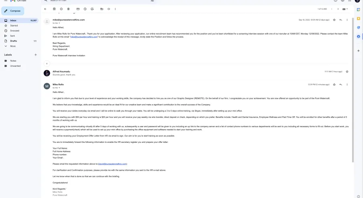Open Google Keep side panel
Image resolution: width=363 pixels, height=198 pixels.
tap(359, 19)
